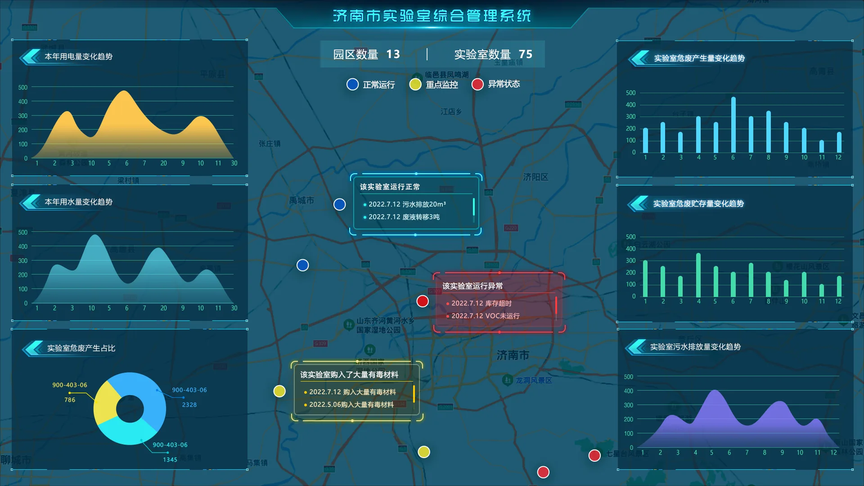Click the 该实验室购入了大量有毒材料 popup heading
The image size is (864, 486).
click(349, 375)
